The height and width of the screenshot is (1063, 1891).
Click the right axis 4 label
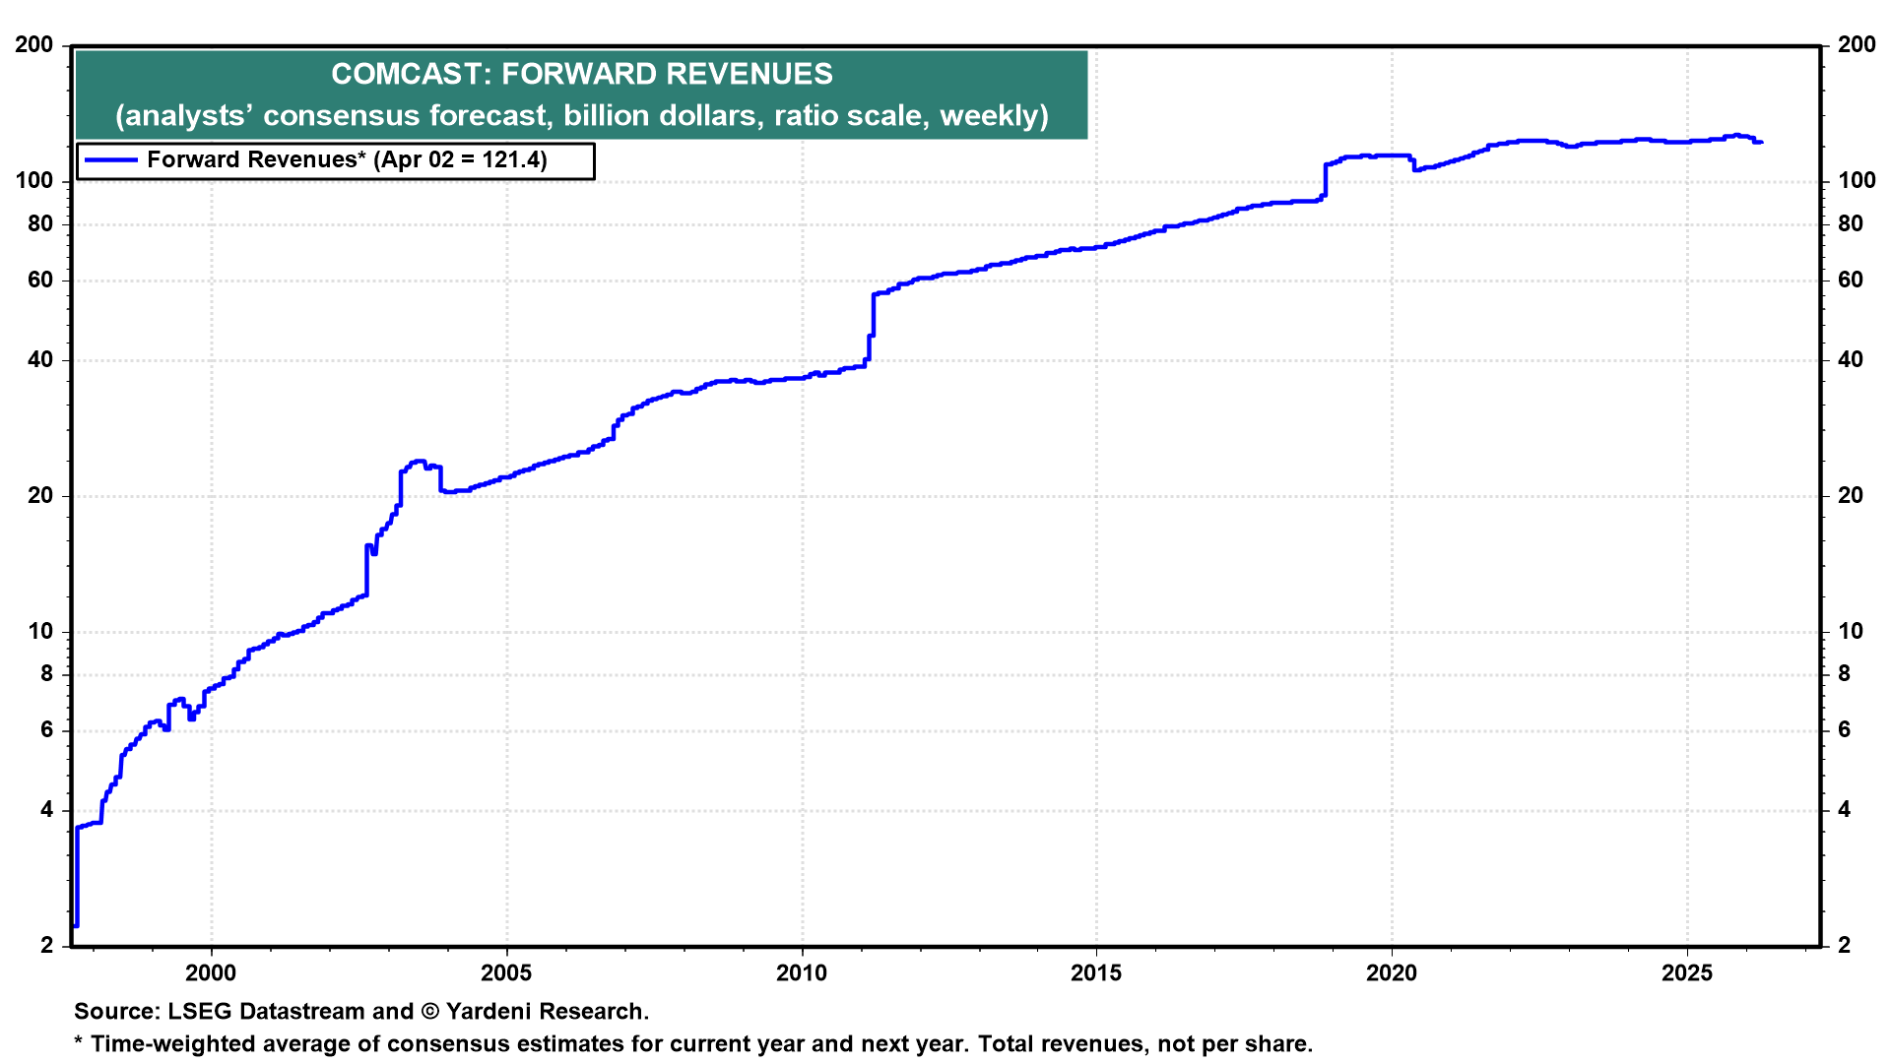[x=1845, y=810]
